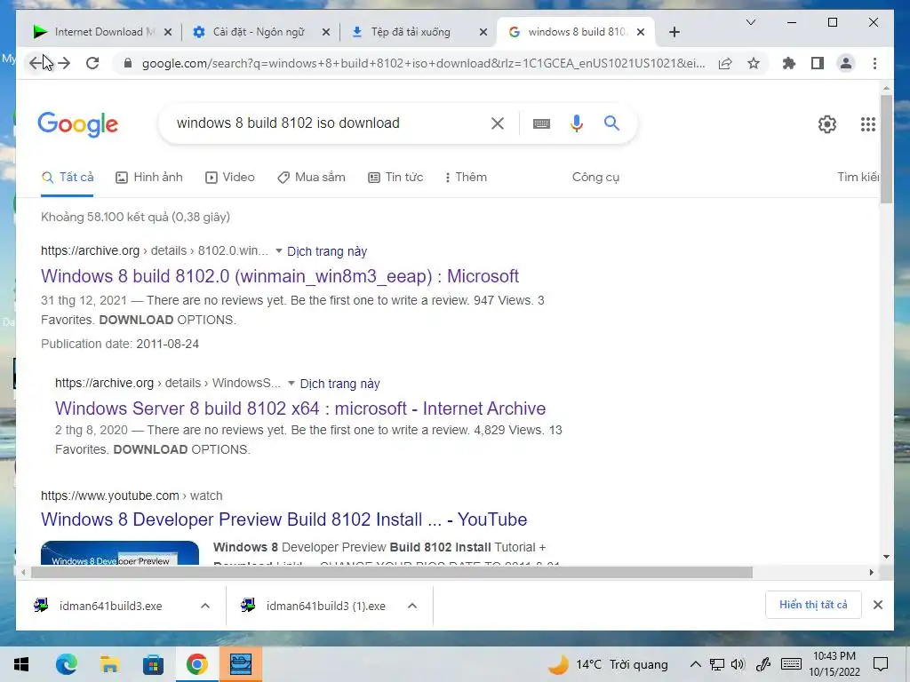Image resolution: width=910 pixels, height=682 pixels.
Task: Select the Tin tức search filter
Action: 395,178
